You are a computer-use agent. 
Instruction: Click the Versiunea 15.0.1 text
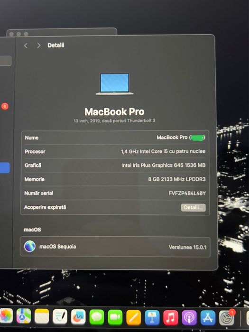[x=187, y=247]
